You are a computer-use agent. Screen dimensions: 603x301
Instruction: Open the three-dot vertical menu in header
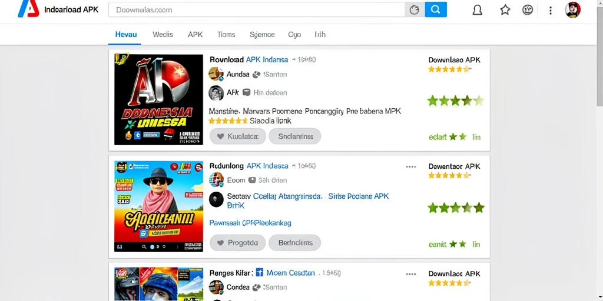click(551, 11)
